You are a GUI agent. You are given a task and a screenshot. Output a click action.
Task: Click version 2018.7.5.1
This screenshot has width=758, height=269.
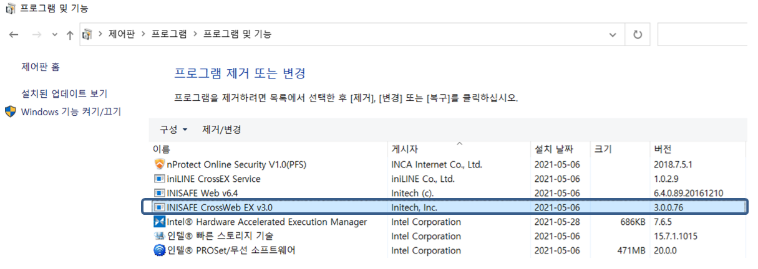(674, 165)
